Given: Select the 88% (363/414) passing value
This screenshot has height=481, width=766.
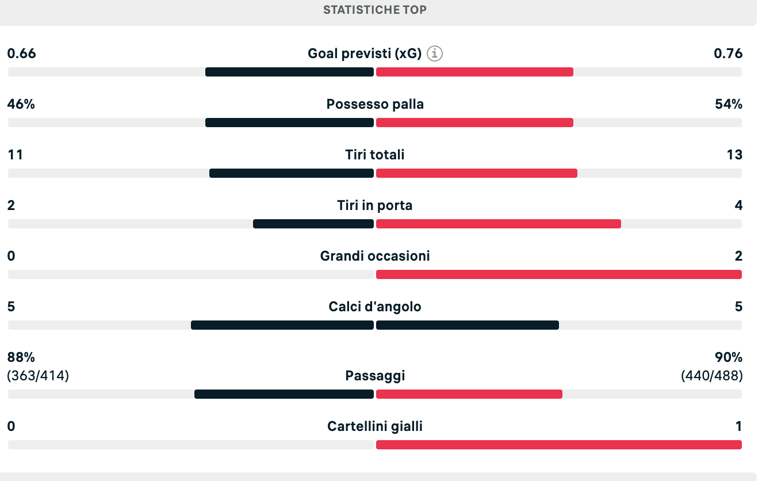Looking at the screenshot, I should coord(38,367).
